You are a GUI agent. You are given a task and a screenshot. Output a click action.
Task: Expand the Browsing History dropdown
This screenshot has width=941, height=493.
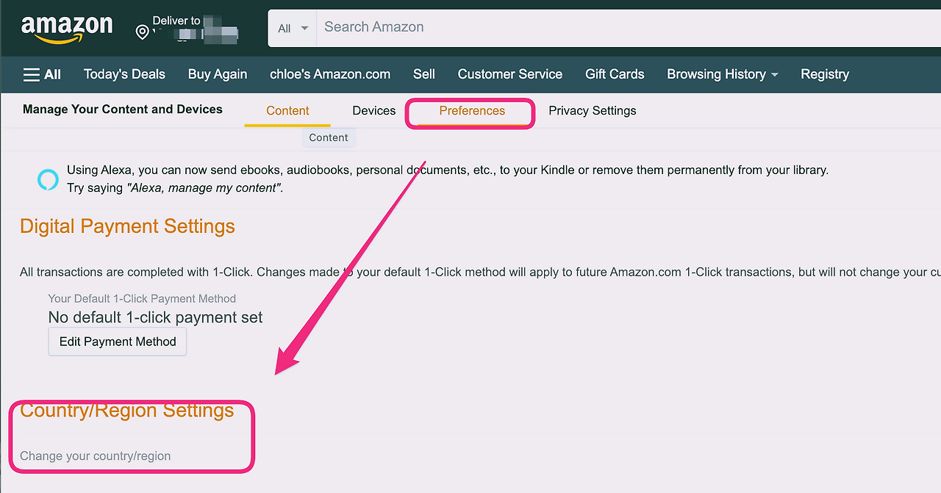[x=722, y=74]
